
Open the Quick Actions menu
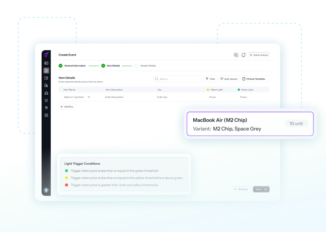coord(259,55)
